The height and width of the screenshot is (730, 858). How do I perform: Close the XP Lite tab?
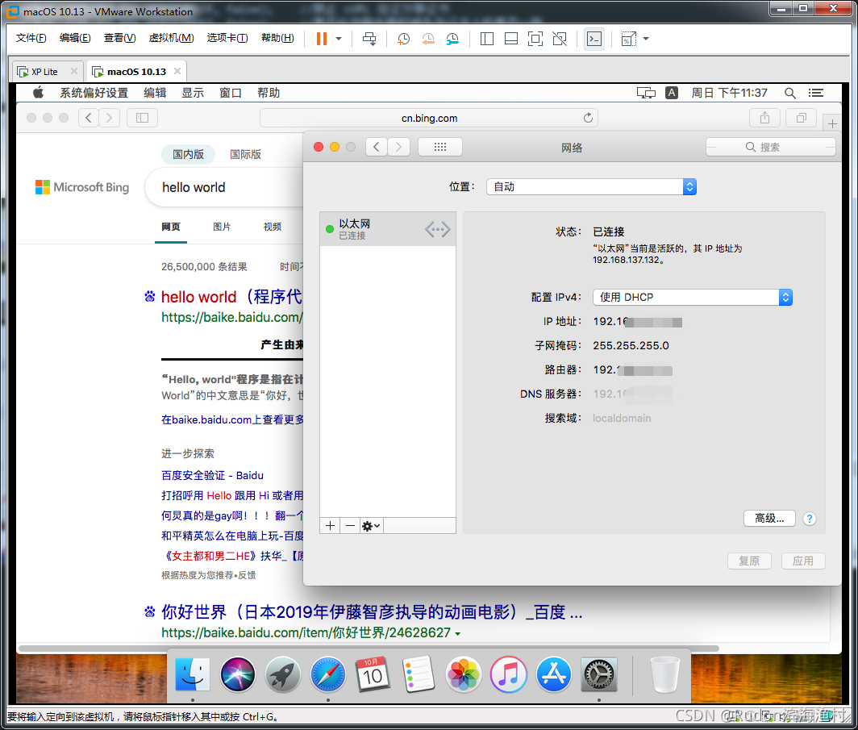pos(74,71)
